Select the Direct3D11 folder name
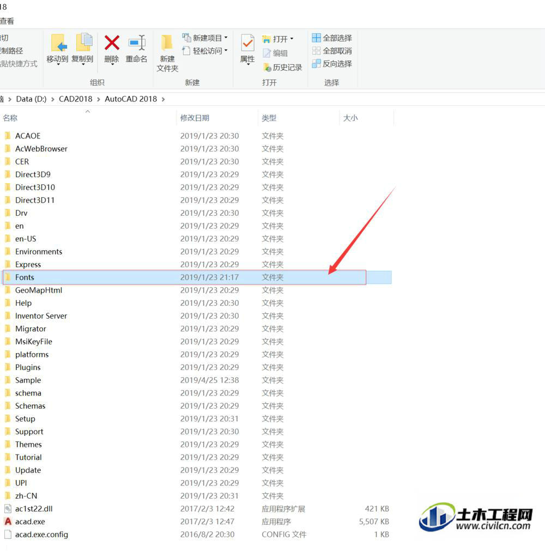545x552 pixels. [x=35, y=200]
